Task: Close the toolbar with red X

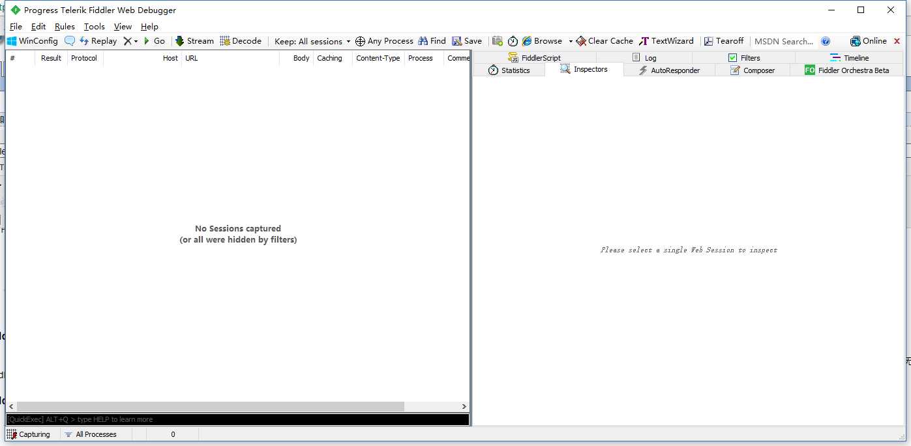Action: pos(897,41)
